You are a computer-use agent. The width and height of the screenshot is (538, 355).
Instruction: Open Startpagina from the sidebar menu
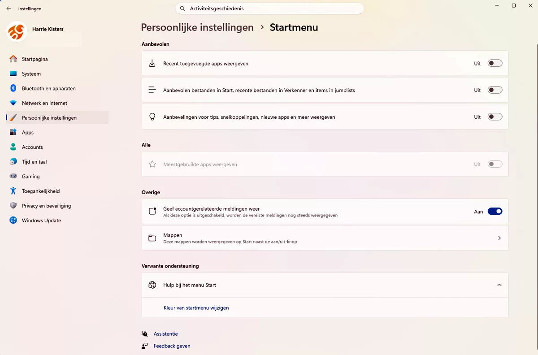(x=36, y=59)
